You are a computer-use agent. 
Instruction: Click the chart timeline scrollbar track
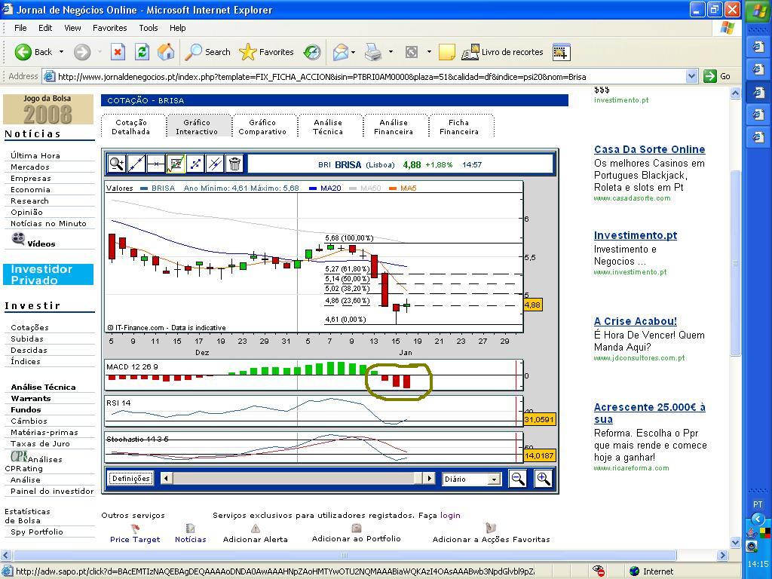point(298,478)
